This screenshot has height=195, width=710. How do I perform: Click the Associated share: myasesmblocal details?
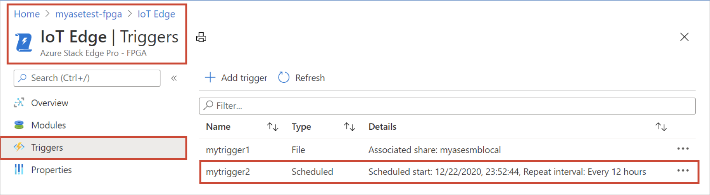click(x=435, y=150)
